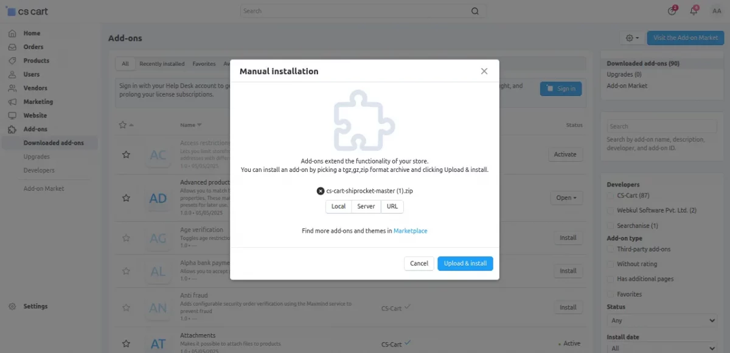Image resolution: width=730 pixels, height=353 pixels.
Task: Tick the Without rating checkbox
Action: [611, 264]
